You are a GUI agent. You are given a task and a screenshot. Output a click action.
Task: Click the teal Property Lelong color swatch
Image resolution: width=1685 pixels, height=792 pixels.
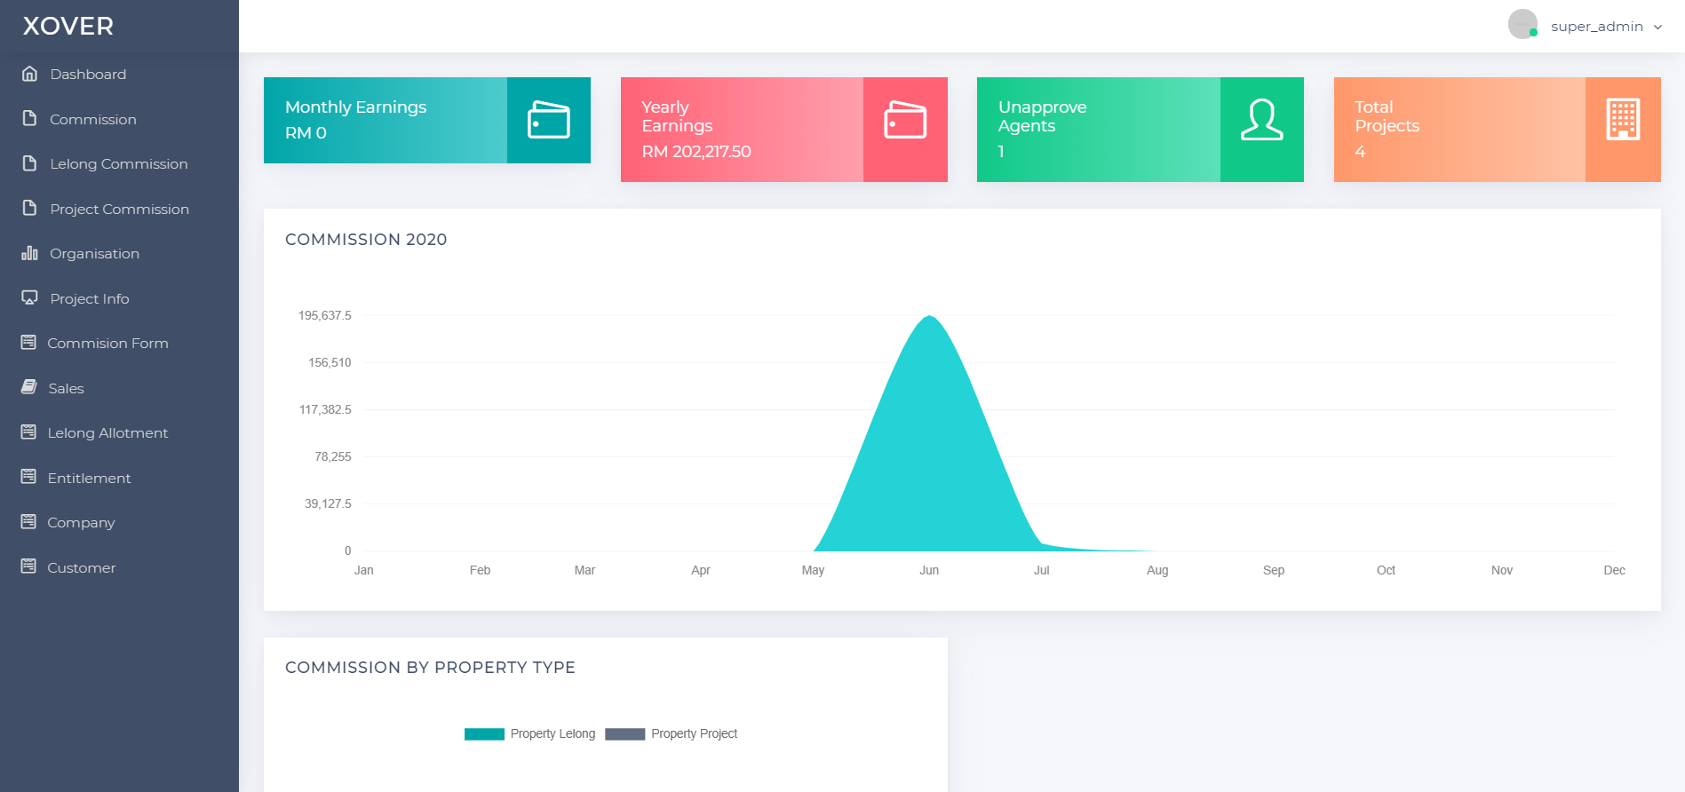point(484,734)
